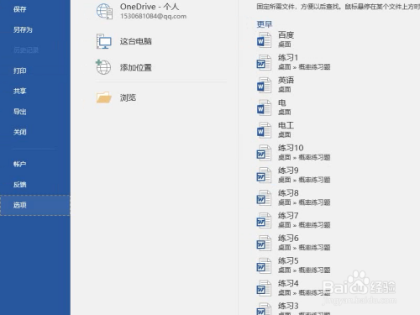Image resolution: width=420 pixels, height=315 pixels.
Task: Open the 英语 Word document icon
Action: click(x=264, y=85)
